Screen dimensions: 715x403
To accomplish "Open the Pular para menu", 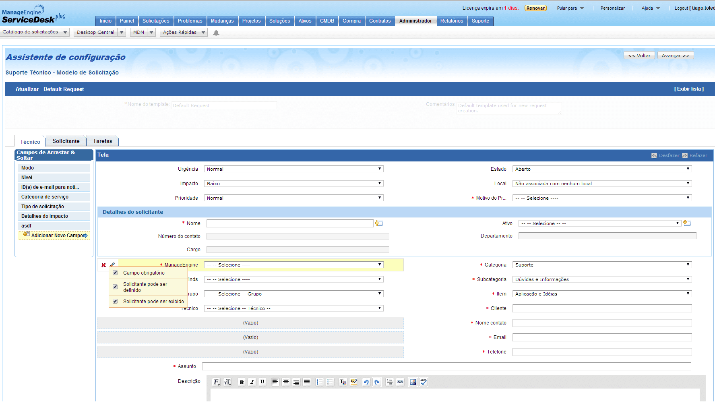I will click(x=570, y=8).
